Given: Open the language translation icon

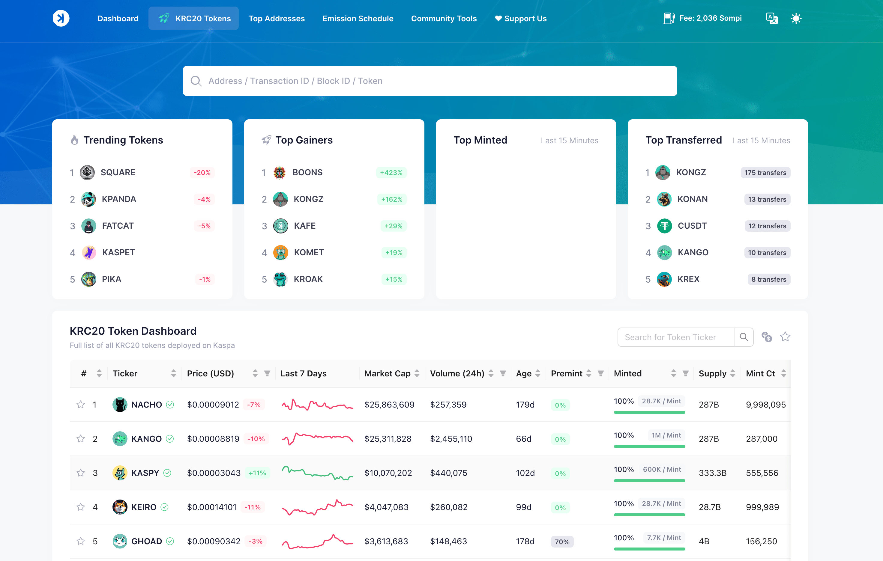Looking at the screenshot, I should point(772,18).
